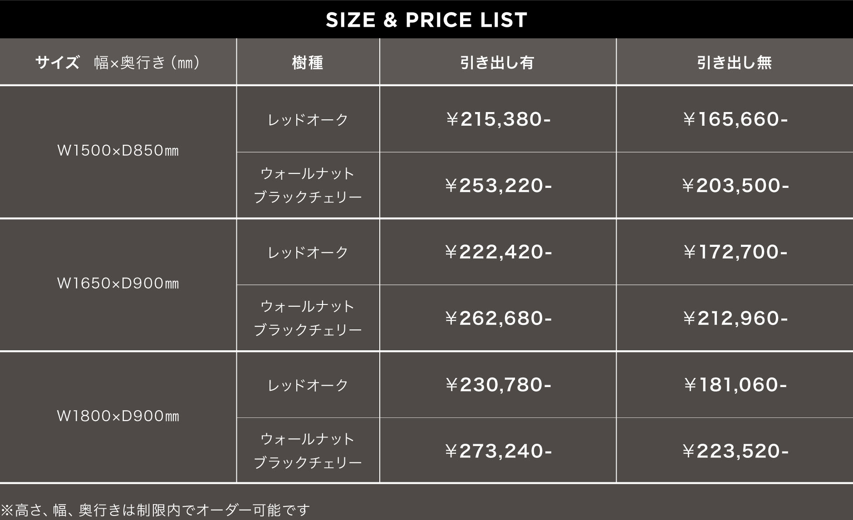Viewport: 853px width, 520px height.
Task: Click the 引き出し有 column header
Action: [x=497, y=62]
